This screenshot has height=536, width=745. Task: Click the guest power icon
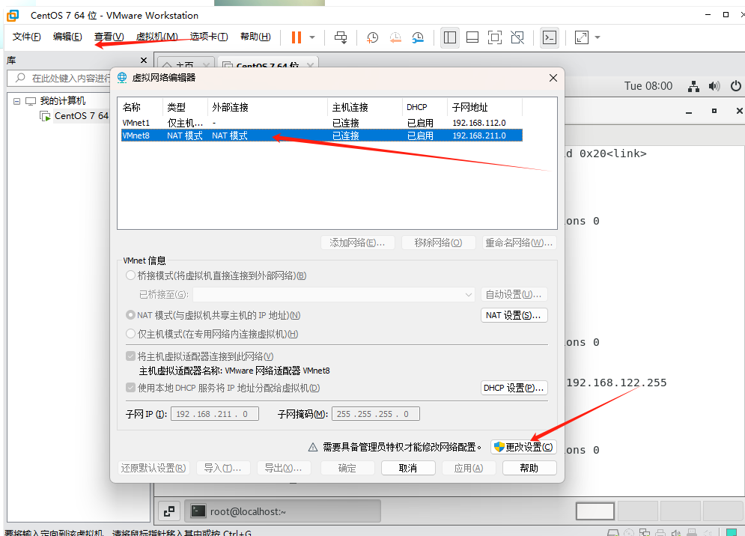(x=735, y=86)
